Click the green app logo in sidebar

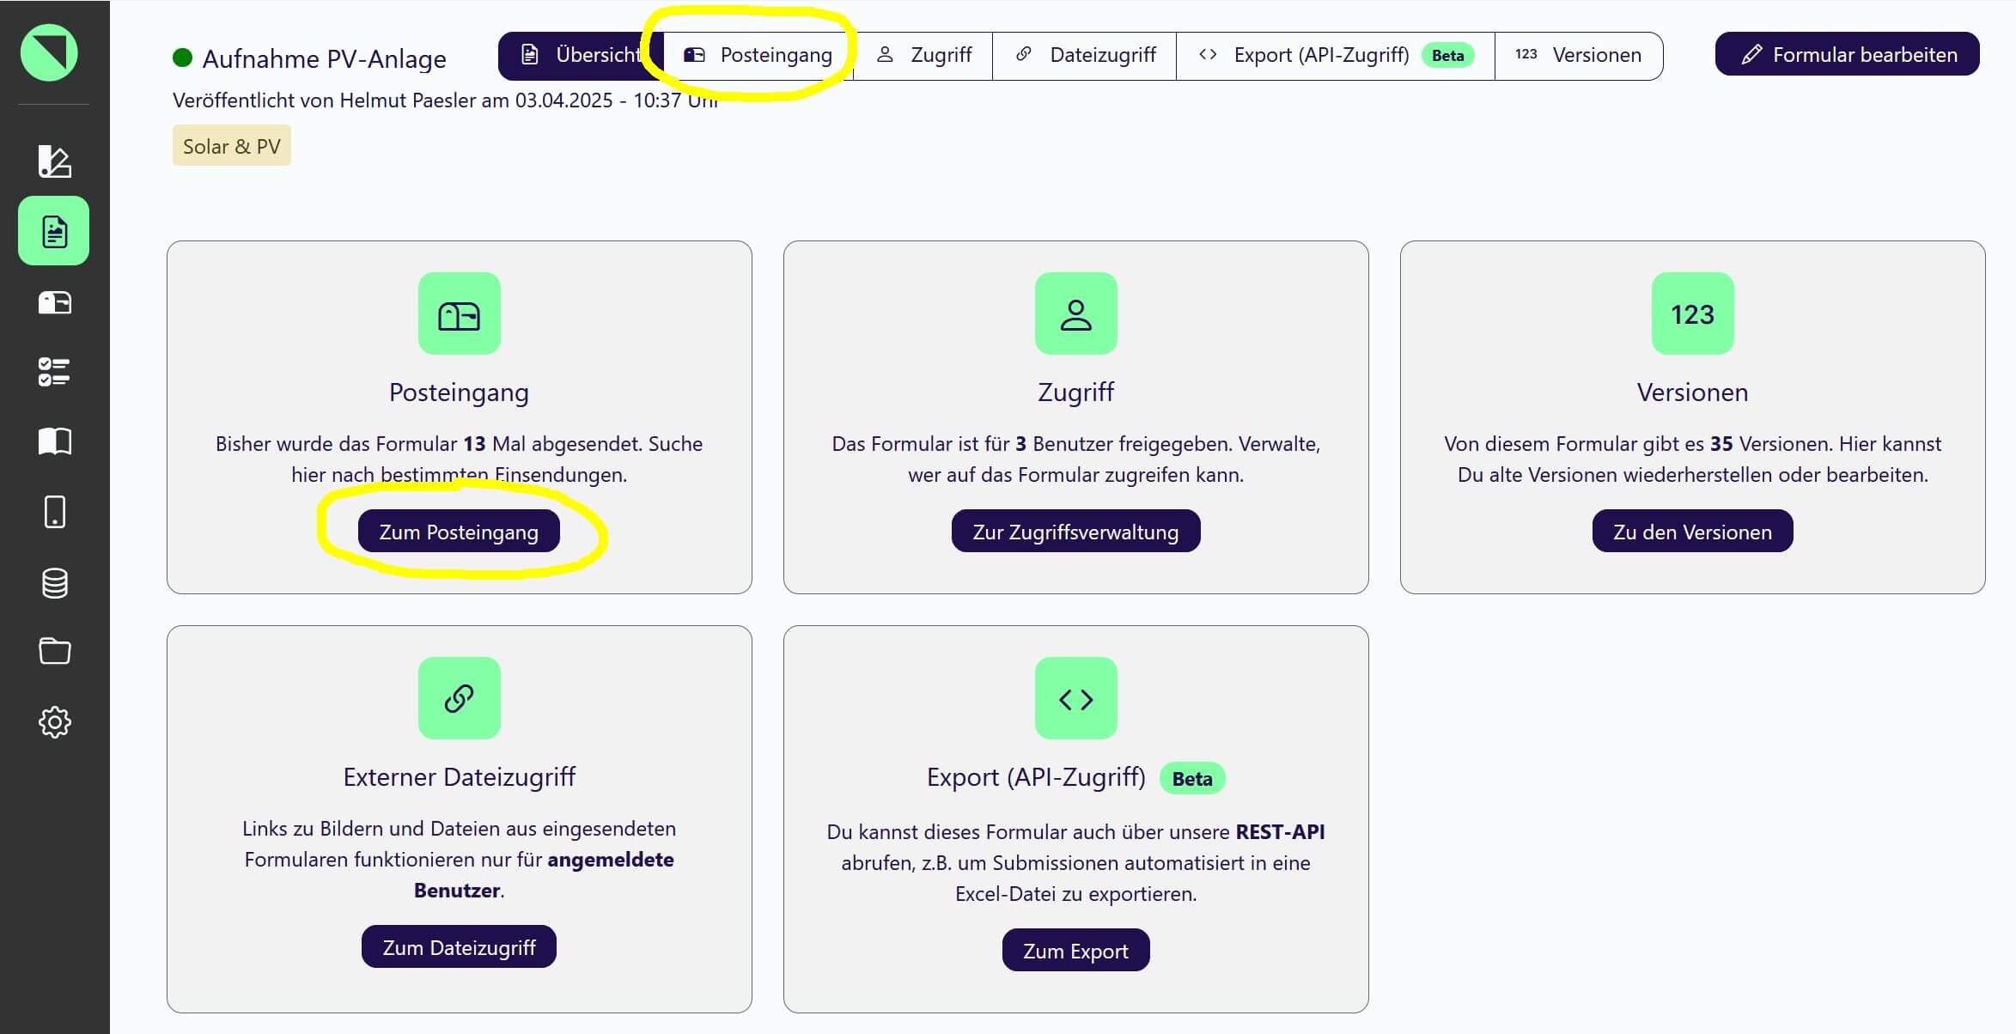point(49,52)
